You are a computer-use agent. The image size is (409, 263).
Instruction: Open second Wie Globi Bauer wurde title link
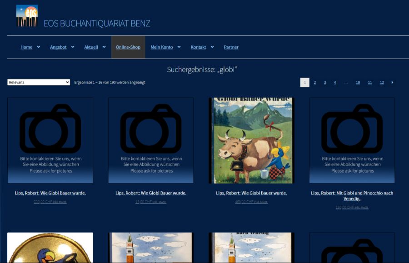click(x=151, y=193)
